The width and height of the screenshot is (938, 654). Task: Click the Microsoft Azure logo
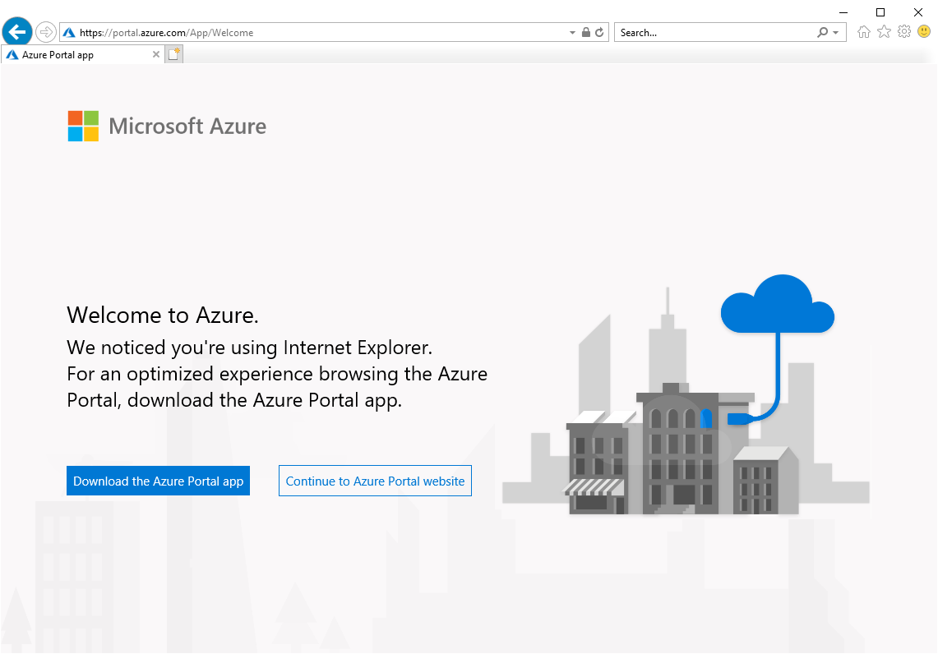(167, 127)
